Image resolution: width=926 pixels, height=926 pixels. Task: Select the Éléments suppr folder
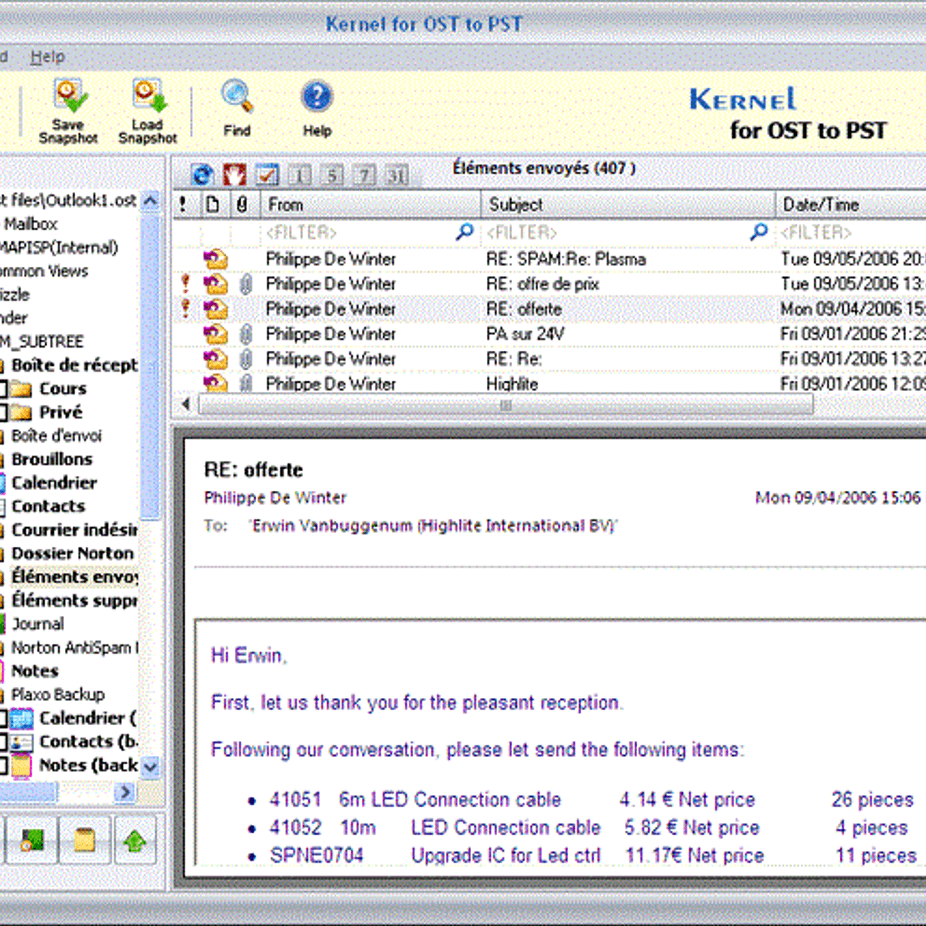pyautogui.click(x=74, y=601)
